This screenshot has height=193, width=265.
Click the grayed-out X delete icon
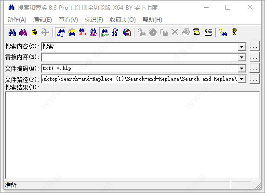[x=175, y=32]
